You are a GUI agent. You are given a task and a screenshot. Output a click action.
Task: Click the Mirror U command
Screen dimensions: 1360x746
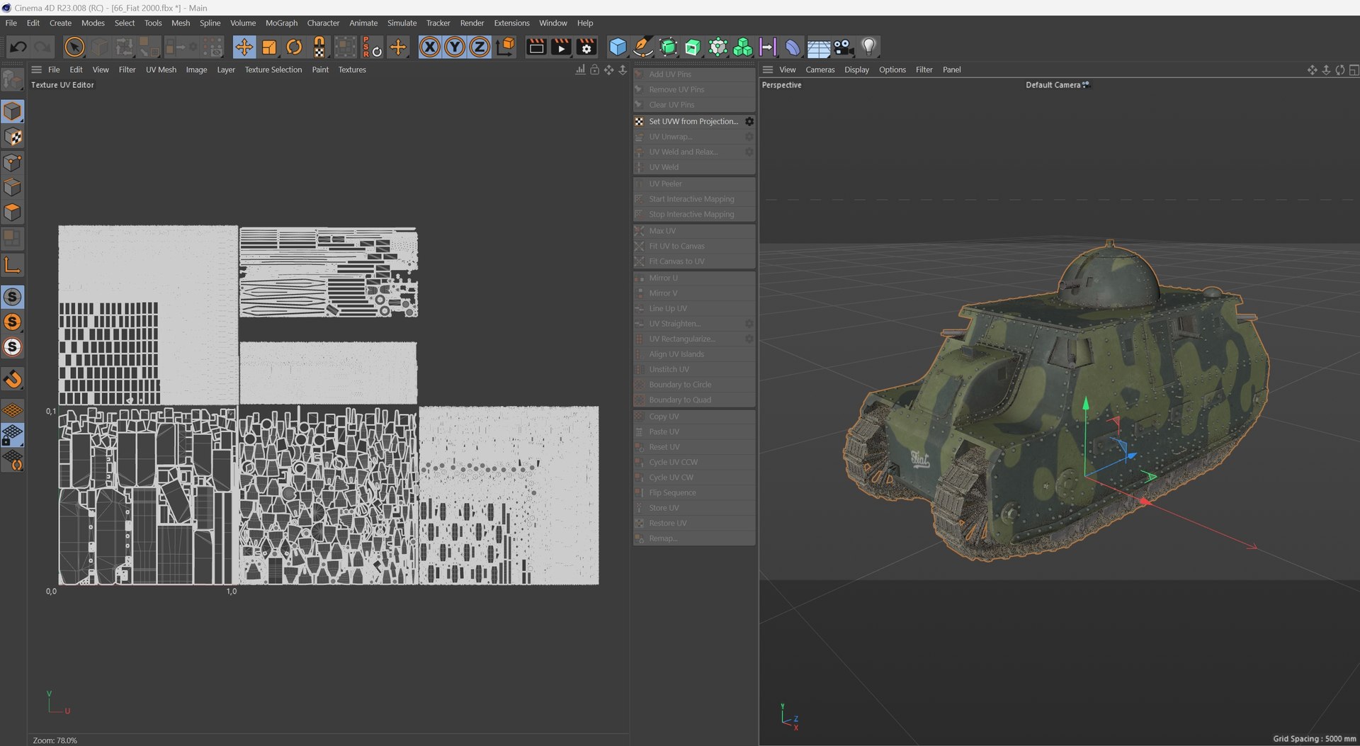(x=694, y=278)
